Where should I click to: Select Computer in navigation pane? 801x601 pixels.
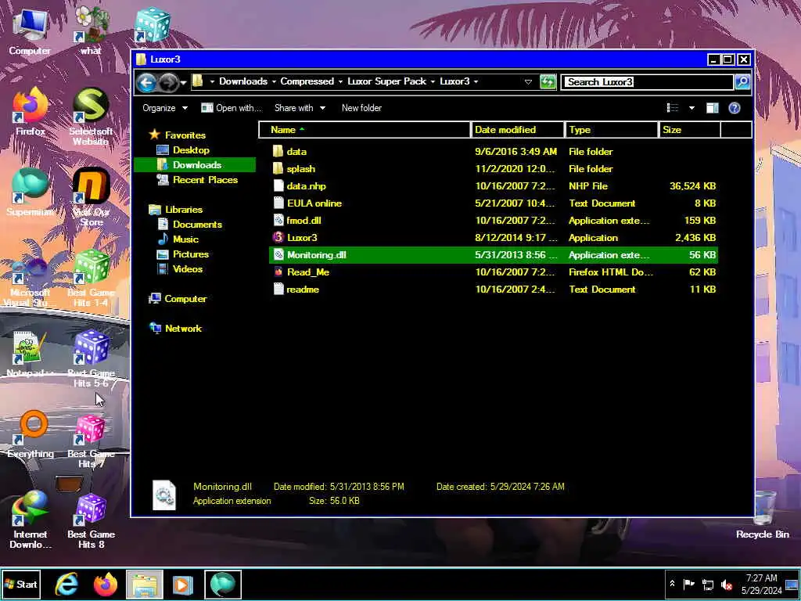[x=185, y=299]
